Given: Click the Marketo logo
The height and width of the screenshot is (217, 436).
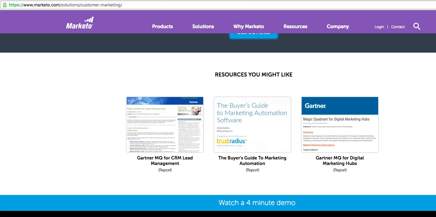Looking at the screenshot, I should (80, 23).
